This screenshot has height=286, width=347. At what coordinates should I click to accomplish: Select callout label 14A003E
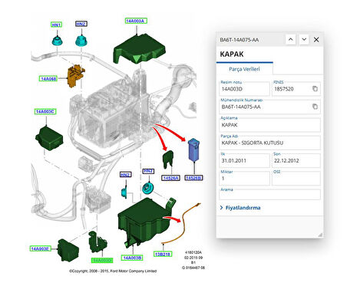40,248
